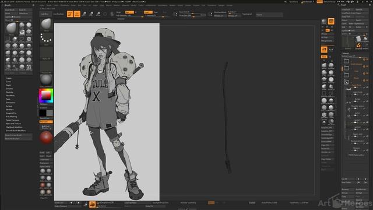Expand the Auto Masking brush section
This screenshot has height=210, width=373.
coord(12,117)
